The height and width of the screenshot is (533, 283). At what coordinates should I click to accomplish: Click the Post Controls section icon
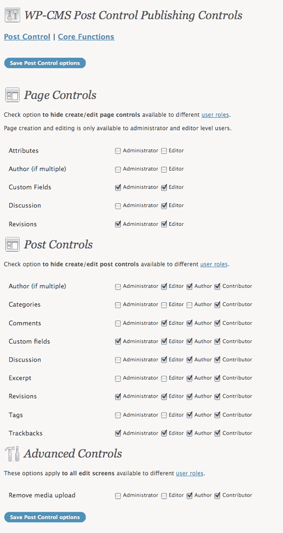[x=12, y=245]
